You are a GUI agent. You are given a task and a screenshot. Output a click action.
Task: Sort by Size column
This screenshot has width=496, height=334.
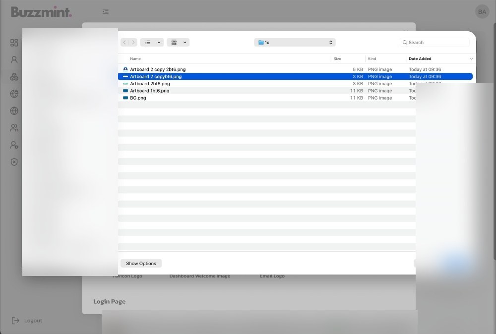pos(337,59)
